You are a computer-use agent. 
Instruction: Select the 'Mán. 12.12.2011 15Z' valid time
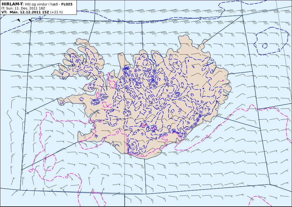click(29, 12)
